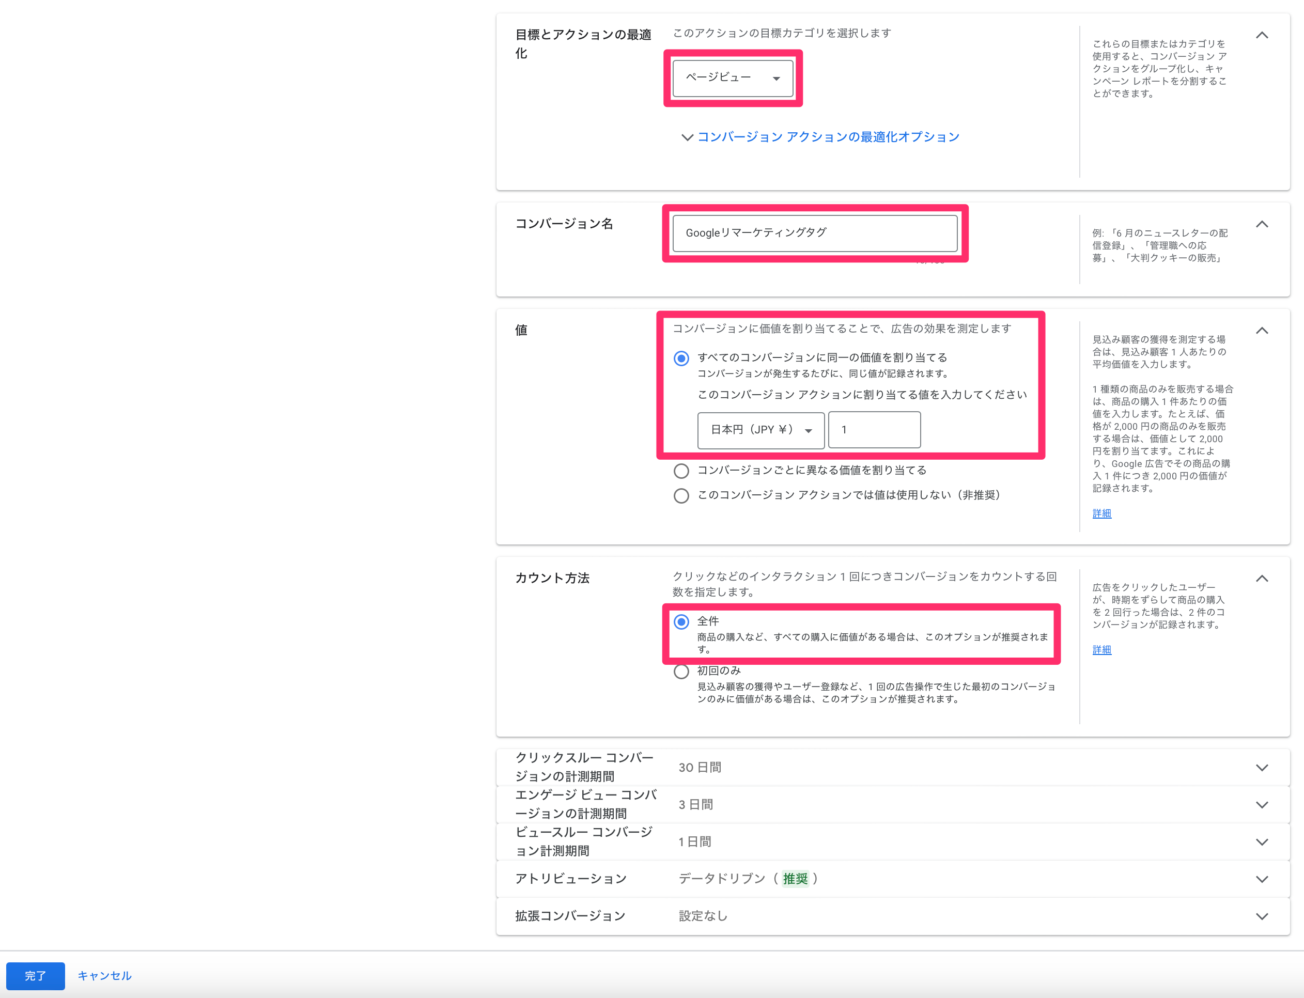Image resolution: width=1304 pixels, height=998 pixels.
Task: Select コンバージョンごとに異なる価値を割り当てる radio
Action: click(x=681, y=471)
